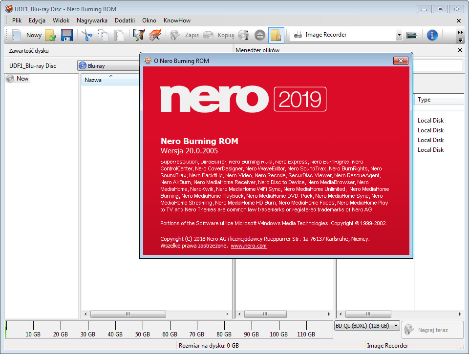Open the Dodatki menu

point(125,21)
